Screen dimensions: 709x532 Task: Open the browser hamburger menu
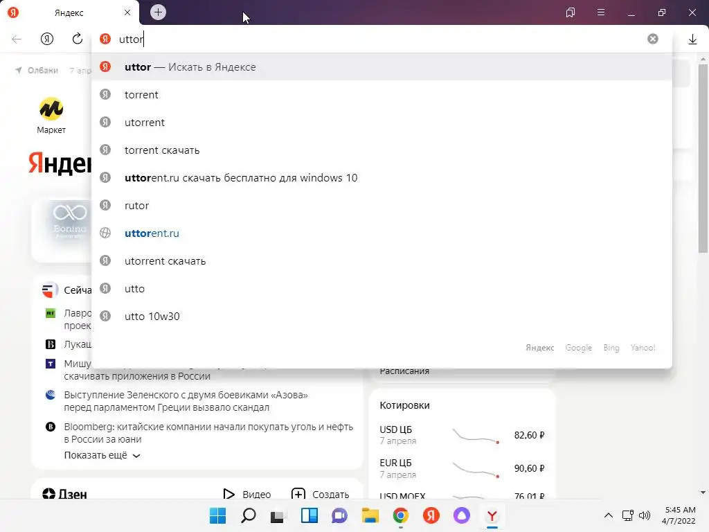(601, 12)
